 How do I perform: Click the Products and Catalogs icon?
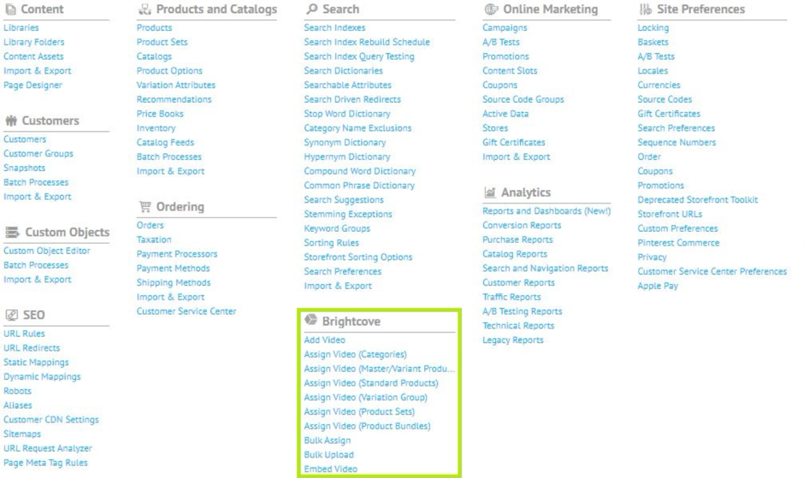144,9
